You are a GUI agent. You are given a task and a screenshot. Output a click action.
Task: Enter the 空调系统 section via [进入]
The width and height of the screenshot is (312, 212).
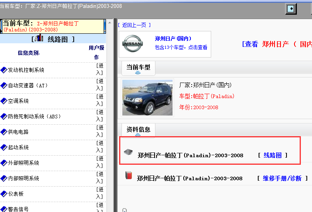pos(100,100)
